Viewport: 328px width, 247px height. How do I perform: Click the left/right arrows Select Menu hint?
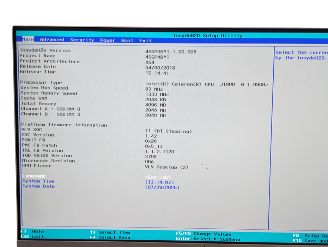[x=110, y=237]
